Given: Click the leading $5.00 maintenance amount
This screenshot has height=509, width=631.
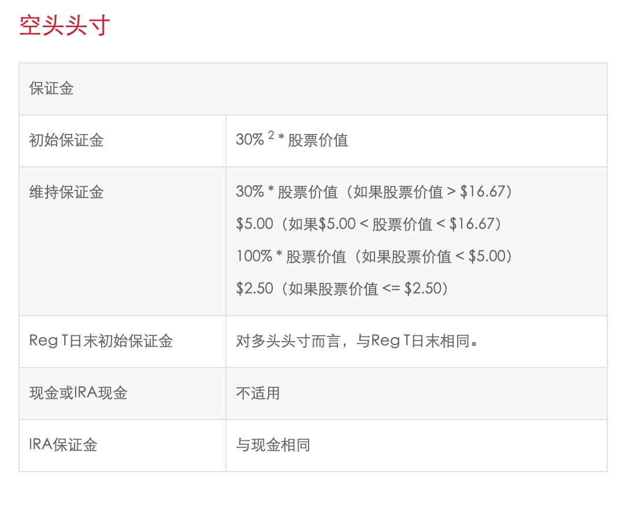Looking at the screenshot, I should pos(254,224).
